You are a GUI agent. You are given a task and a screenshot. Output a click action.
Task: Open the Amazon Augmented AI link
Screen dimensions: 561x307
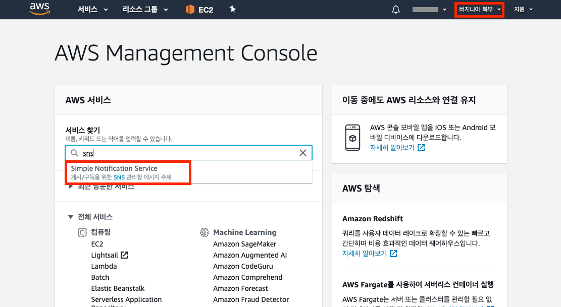point(250,255)
